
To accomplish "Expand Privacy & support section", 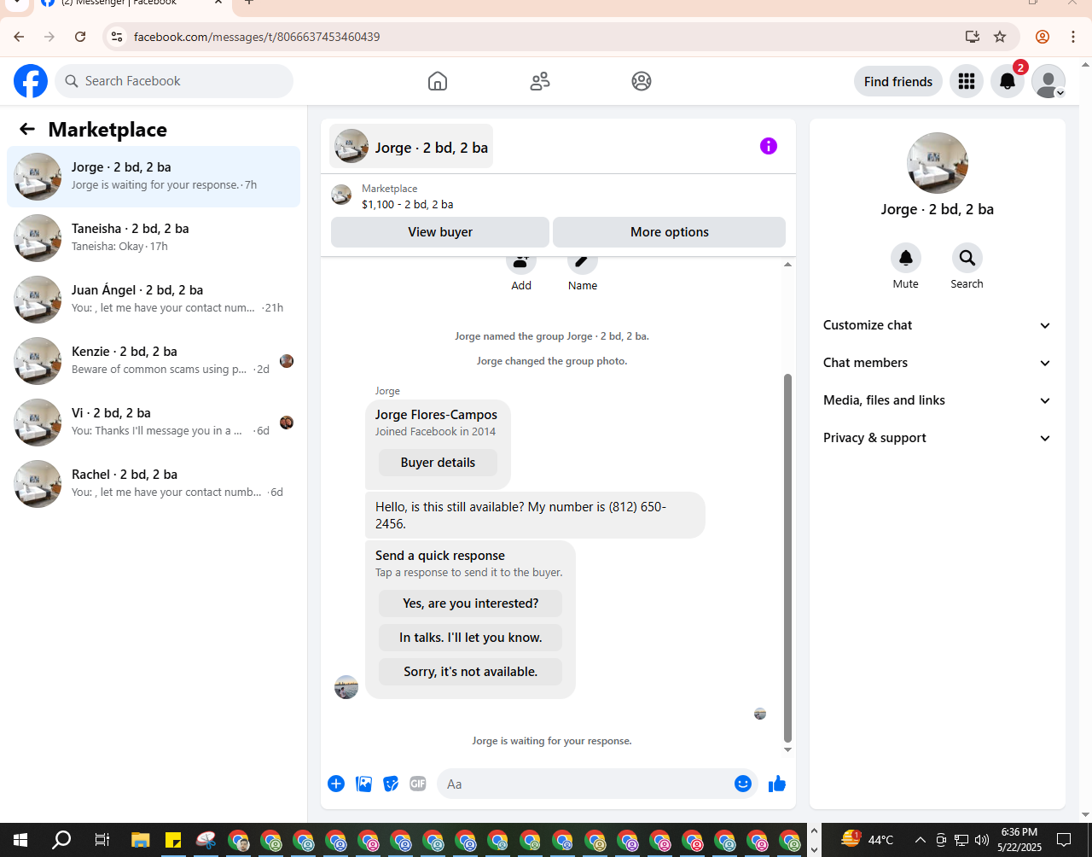I will tap(937, 438).
